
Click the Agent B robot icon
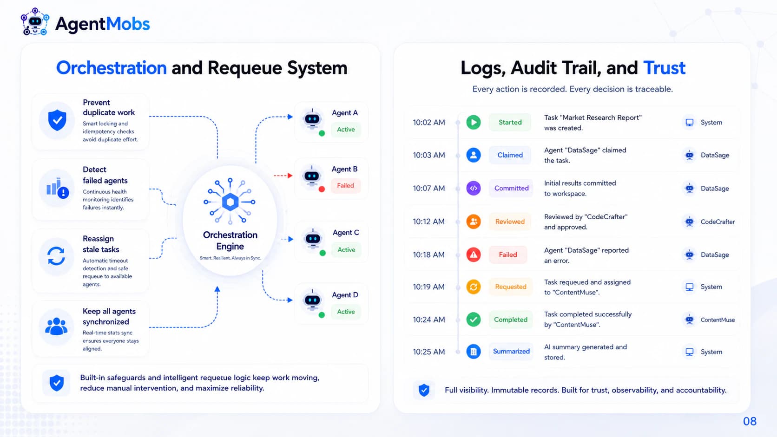pyautogui.click(x=312, y=176)
